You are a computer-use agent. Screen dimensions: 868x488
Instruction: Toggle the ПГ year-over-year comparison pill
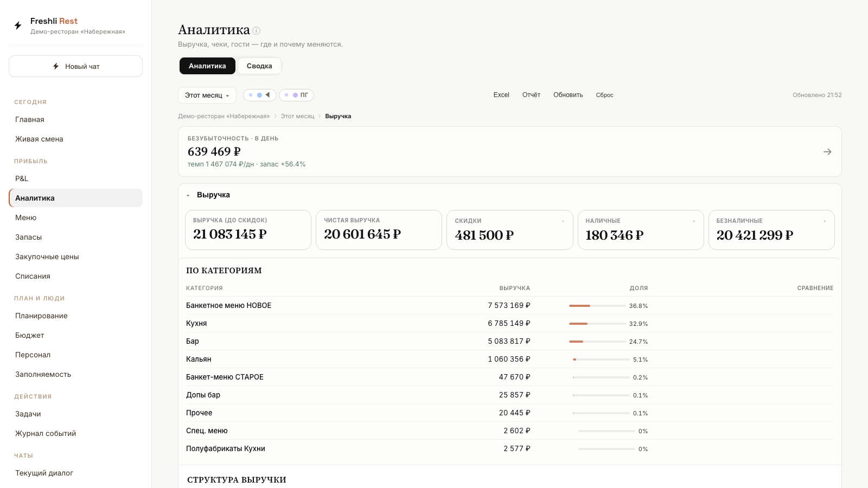pyautogui.click(x=297, y=95)
